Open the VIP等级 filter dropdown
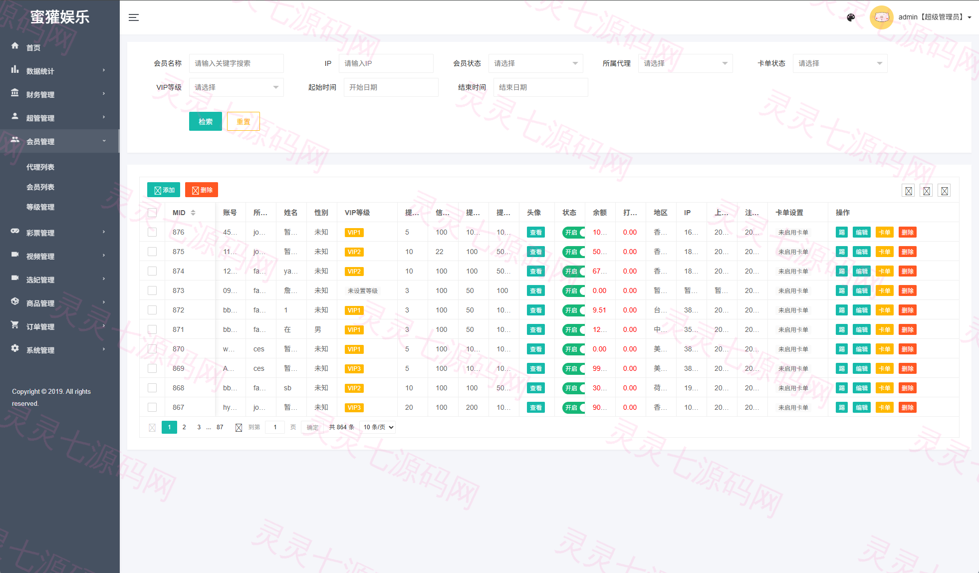This screenshot has height=573, width=979. [x=236, y=87]
